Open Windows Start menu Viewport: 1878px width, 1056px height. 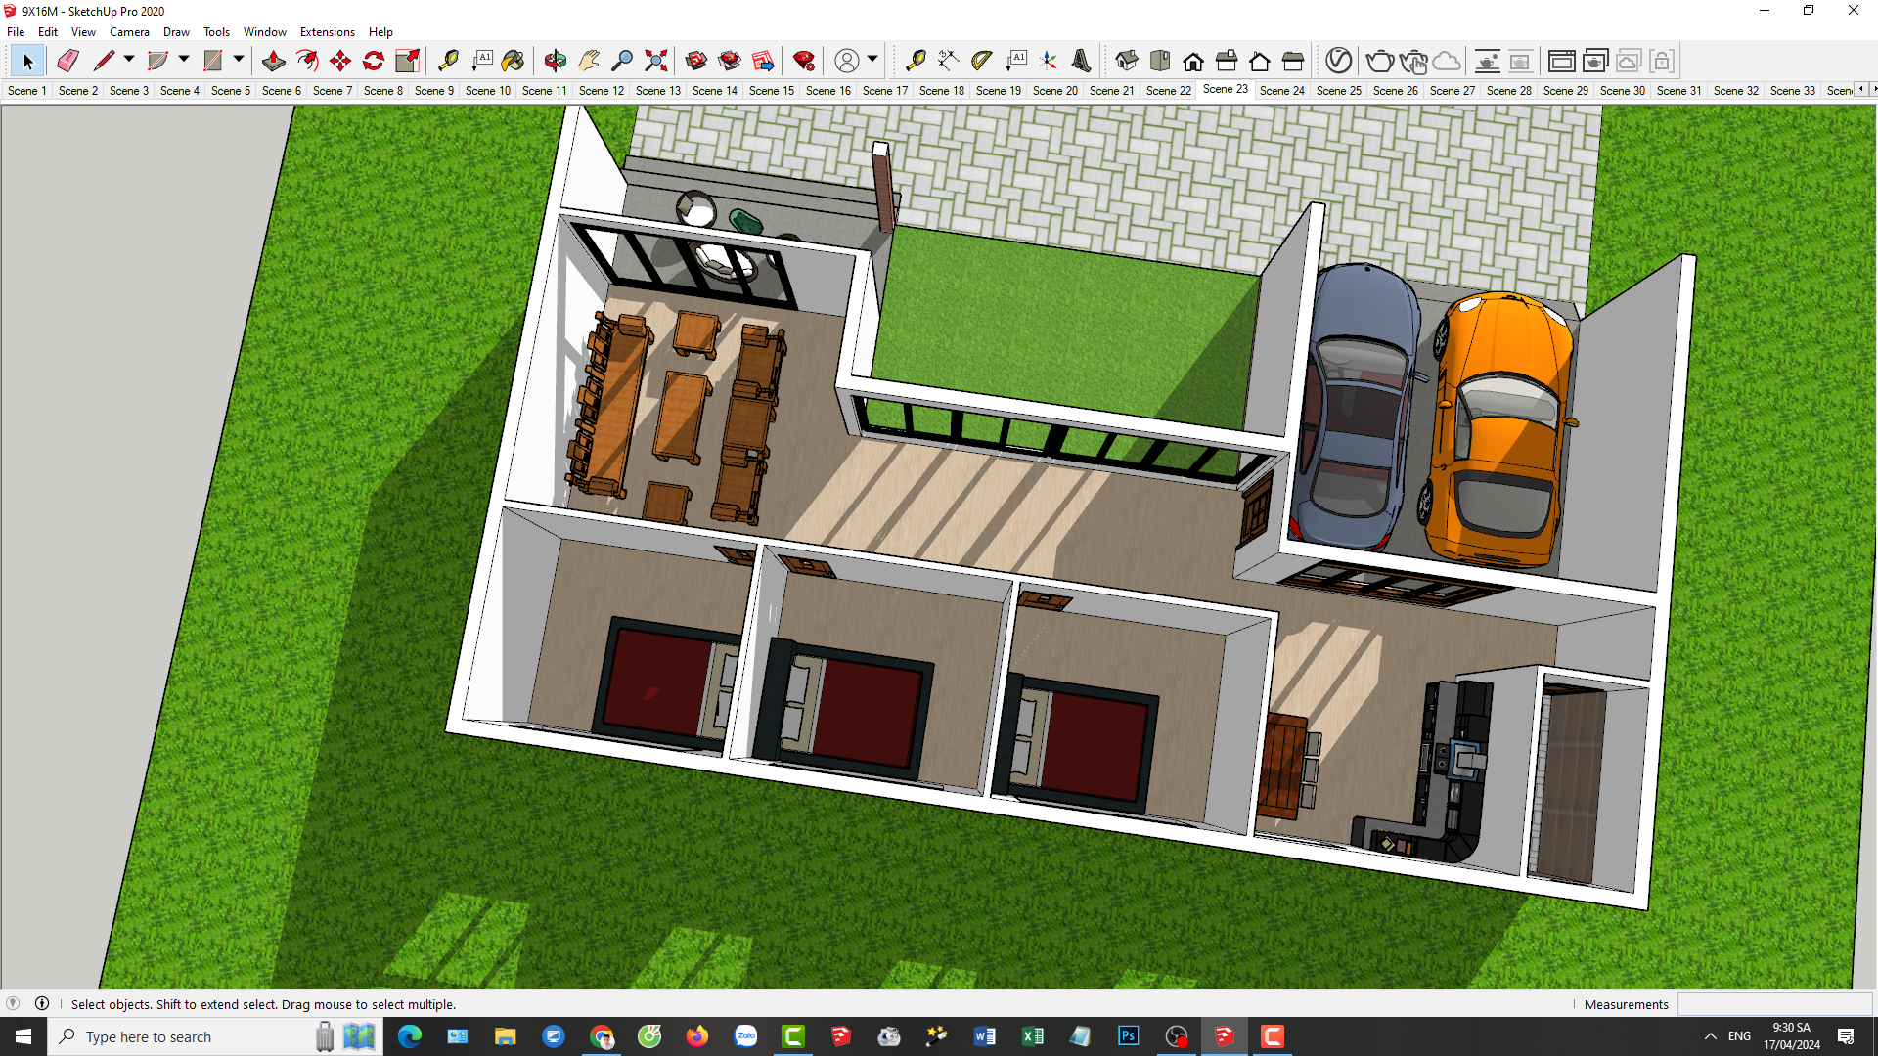point(23,1036)
